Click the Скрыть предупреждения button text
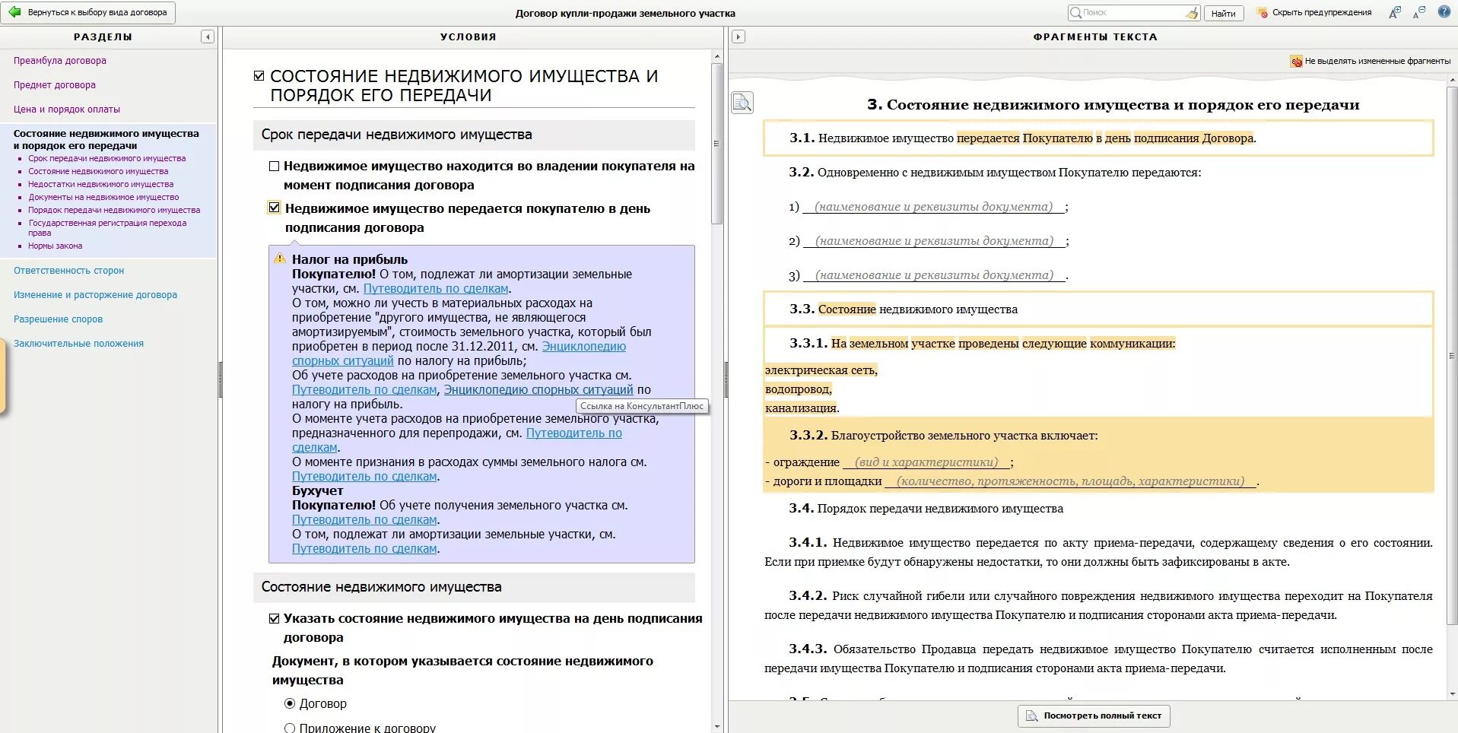This screenshot has height=733, width=1458. click(x=1322, y=13)
